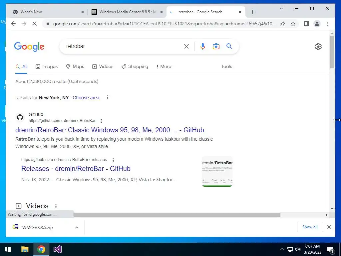The image size is (341, 256).
Task: View site information via lock icon
Action: (48, 24)
